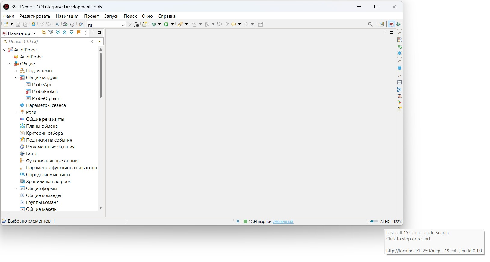Click the Navigator vertical scrollbar down arrow
The width and height of the screenshot is (490, 262).
tap(100, 207)
